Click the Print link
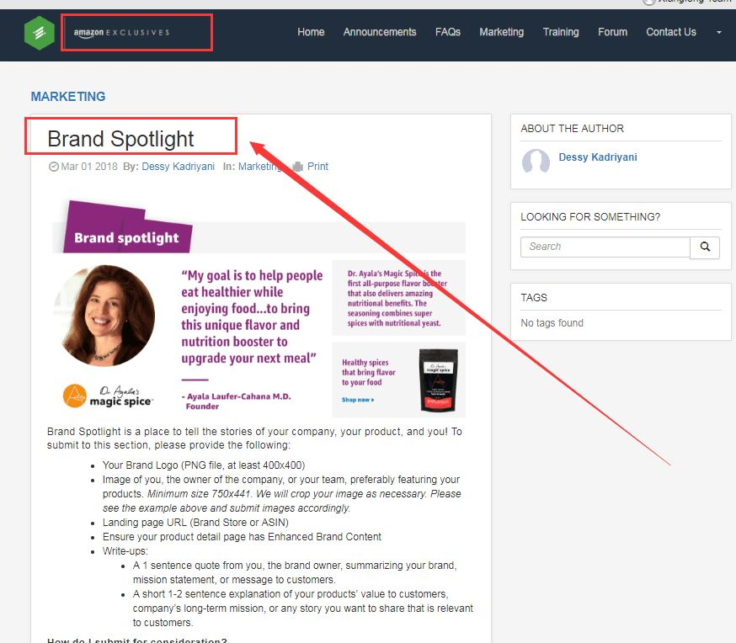 [317, 167]
